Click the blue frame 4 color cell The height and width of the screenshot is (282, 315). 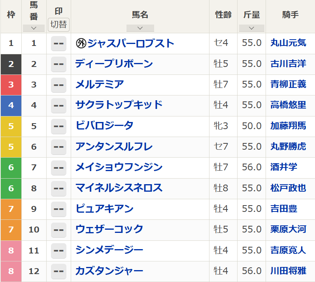(x=11, y=105)
